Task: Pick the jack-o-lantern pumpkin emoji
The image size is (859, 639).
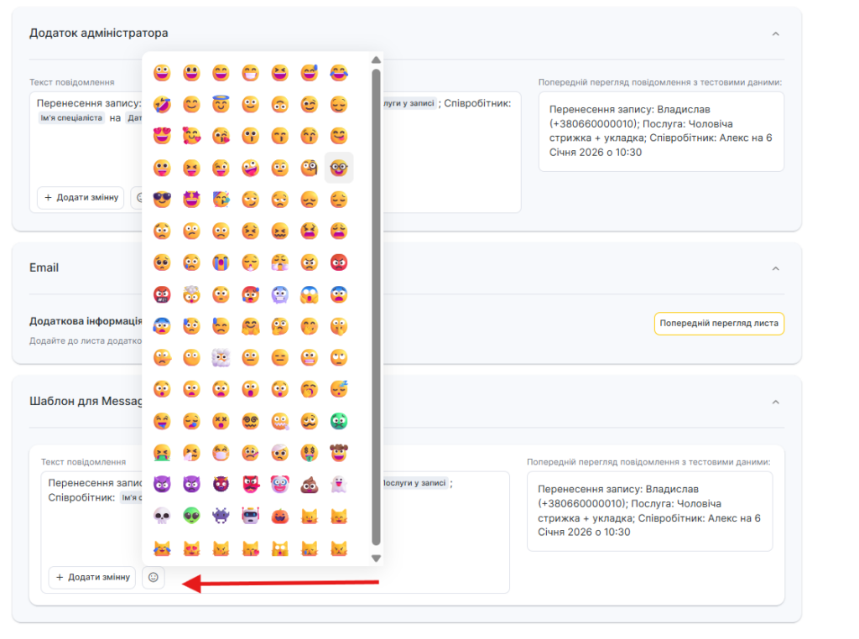Action: tap(280, 516)
